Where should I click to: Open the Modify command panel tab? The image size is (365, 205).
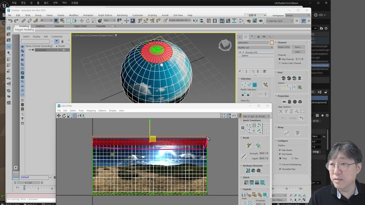[x=246, y=37]
